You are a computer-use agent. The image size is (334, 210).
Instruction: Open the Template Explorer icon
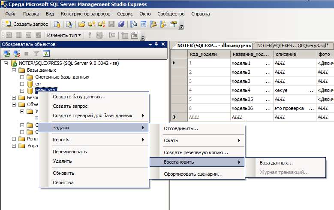tap(163, 24)
